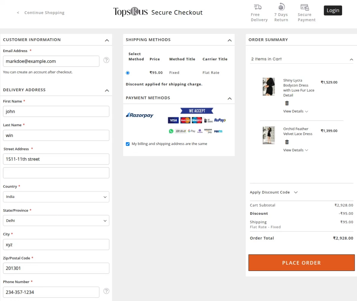
Task: Click the Secure Payment card-lock icon
Action: coord(304,7)
